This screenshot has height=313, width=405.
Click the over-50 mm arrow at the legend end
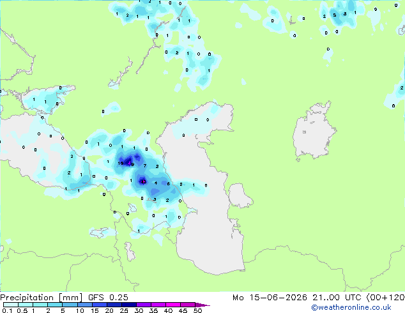click(202, 305)
